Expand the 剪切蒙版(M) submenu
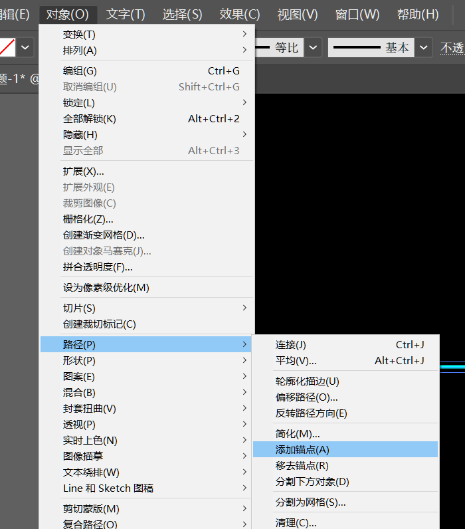Viewport: 465px width, 529px height. [146, 509]
